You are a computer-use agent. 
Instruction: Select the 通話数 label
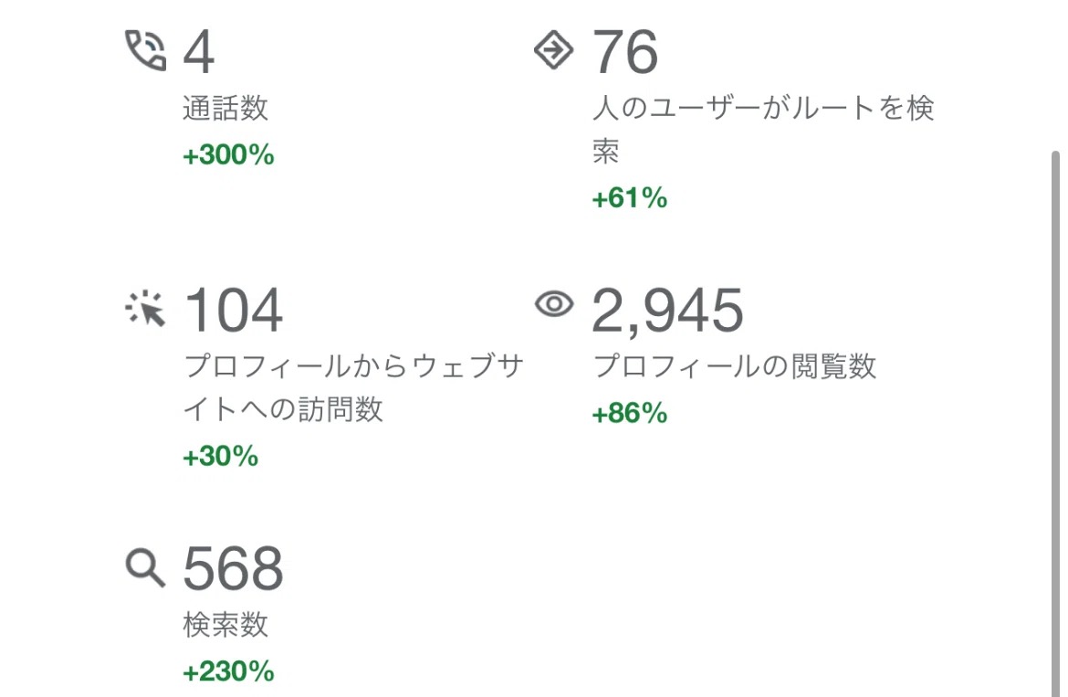(x=225, y=109)
